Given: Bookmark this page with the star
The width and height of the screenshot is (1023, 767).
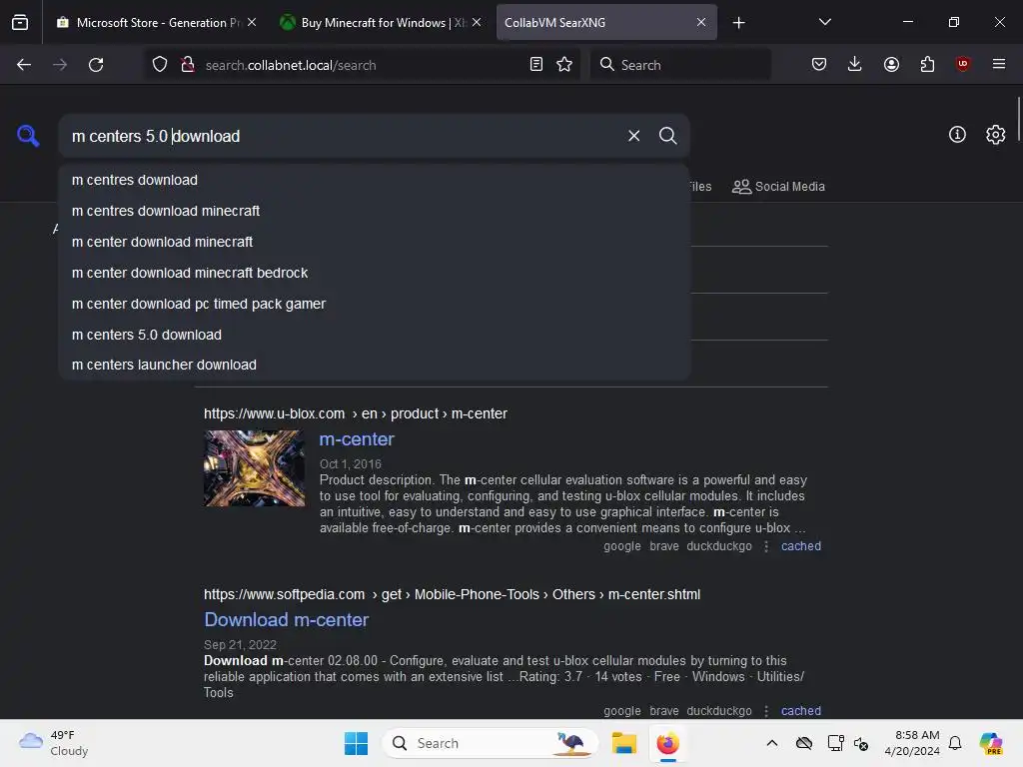Looking at the screenshot, I should coord(564,65).
